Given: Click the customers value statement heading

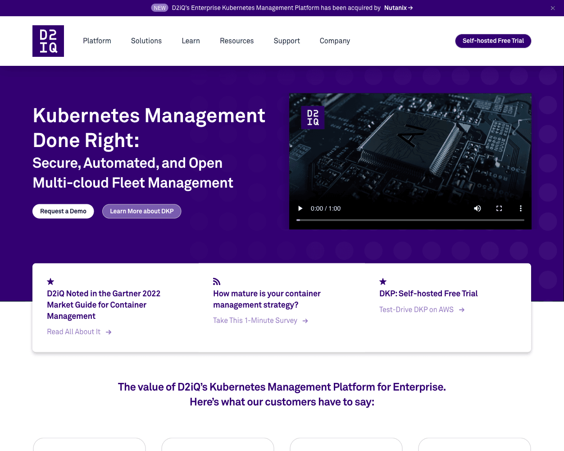Looking at the screenshot, I should tap(282, 394).
